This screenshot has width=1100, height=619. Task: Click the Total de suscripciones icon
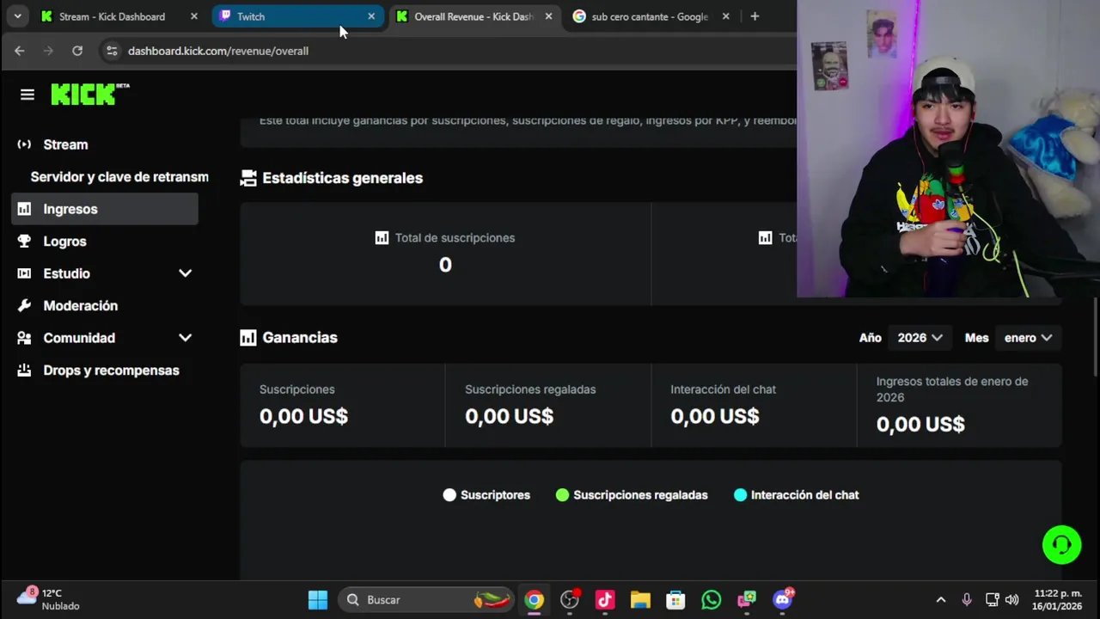[382, 237]
